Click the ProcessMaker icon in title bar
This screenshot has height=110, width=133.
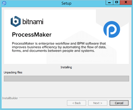[x=4, y=3]
